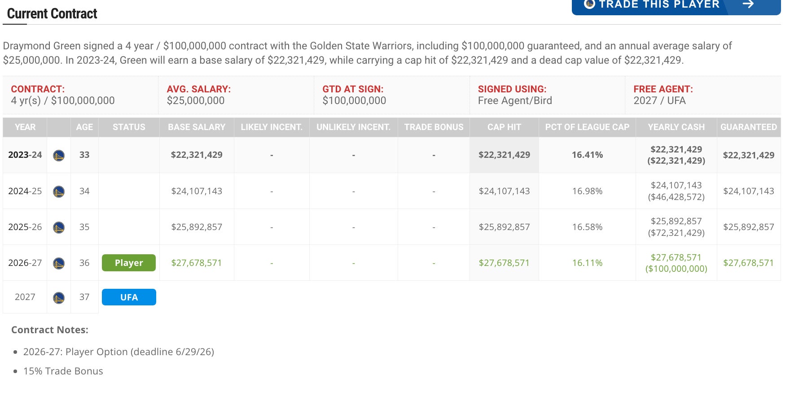Click the 2024-25 year cell

click(25, 191)
